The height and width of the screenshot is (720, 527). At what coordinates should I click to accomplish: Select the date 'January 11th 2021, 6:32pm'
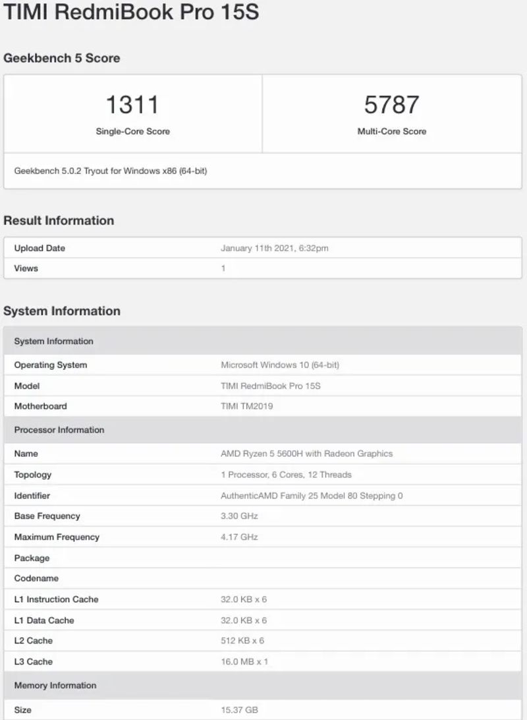pos(274,248)
